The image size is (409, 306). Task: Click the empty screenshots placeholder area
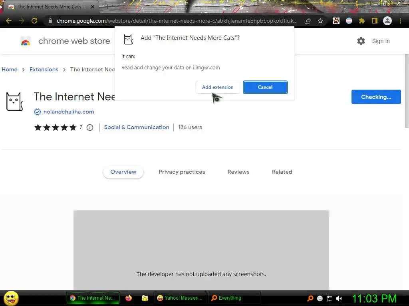pyautogui.click(x=201, y=250)
